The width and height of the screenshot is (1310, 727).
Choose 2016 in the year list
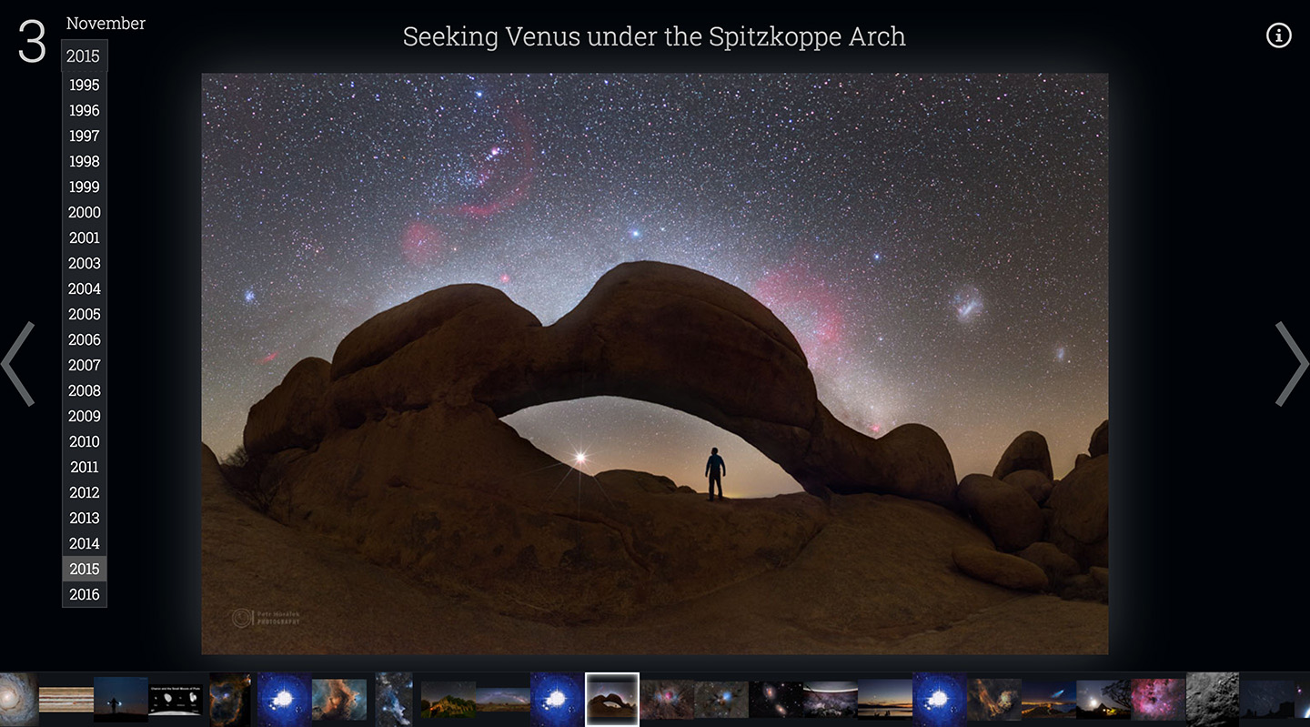(x=85, y=594)
